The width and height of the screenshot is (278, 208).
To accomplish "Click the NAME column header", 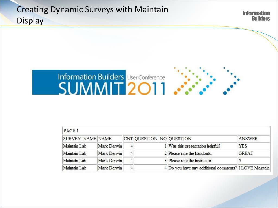I will coord(110,139).
